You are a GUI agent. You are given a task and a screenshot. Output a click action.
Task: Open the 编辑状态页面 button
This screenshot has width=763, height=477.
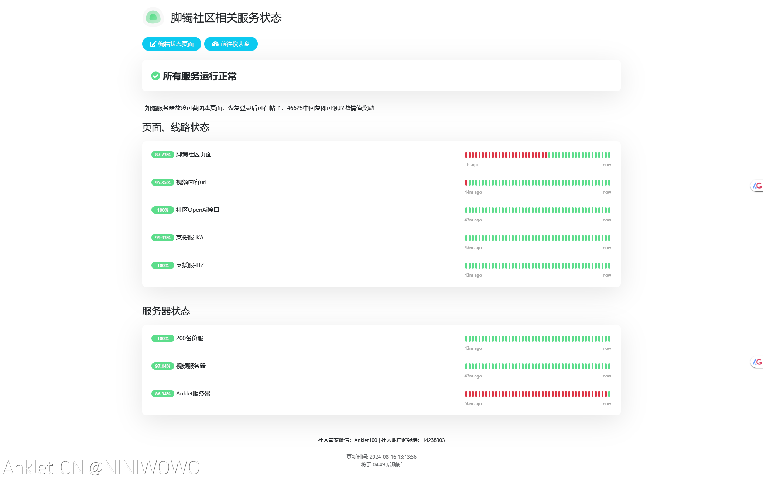click(x=172, y=44)
